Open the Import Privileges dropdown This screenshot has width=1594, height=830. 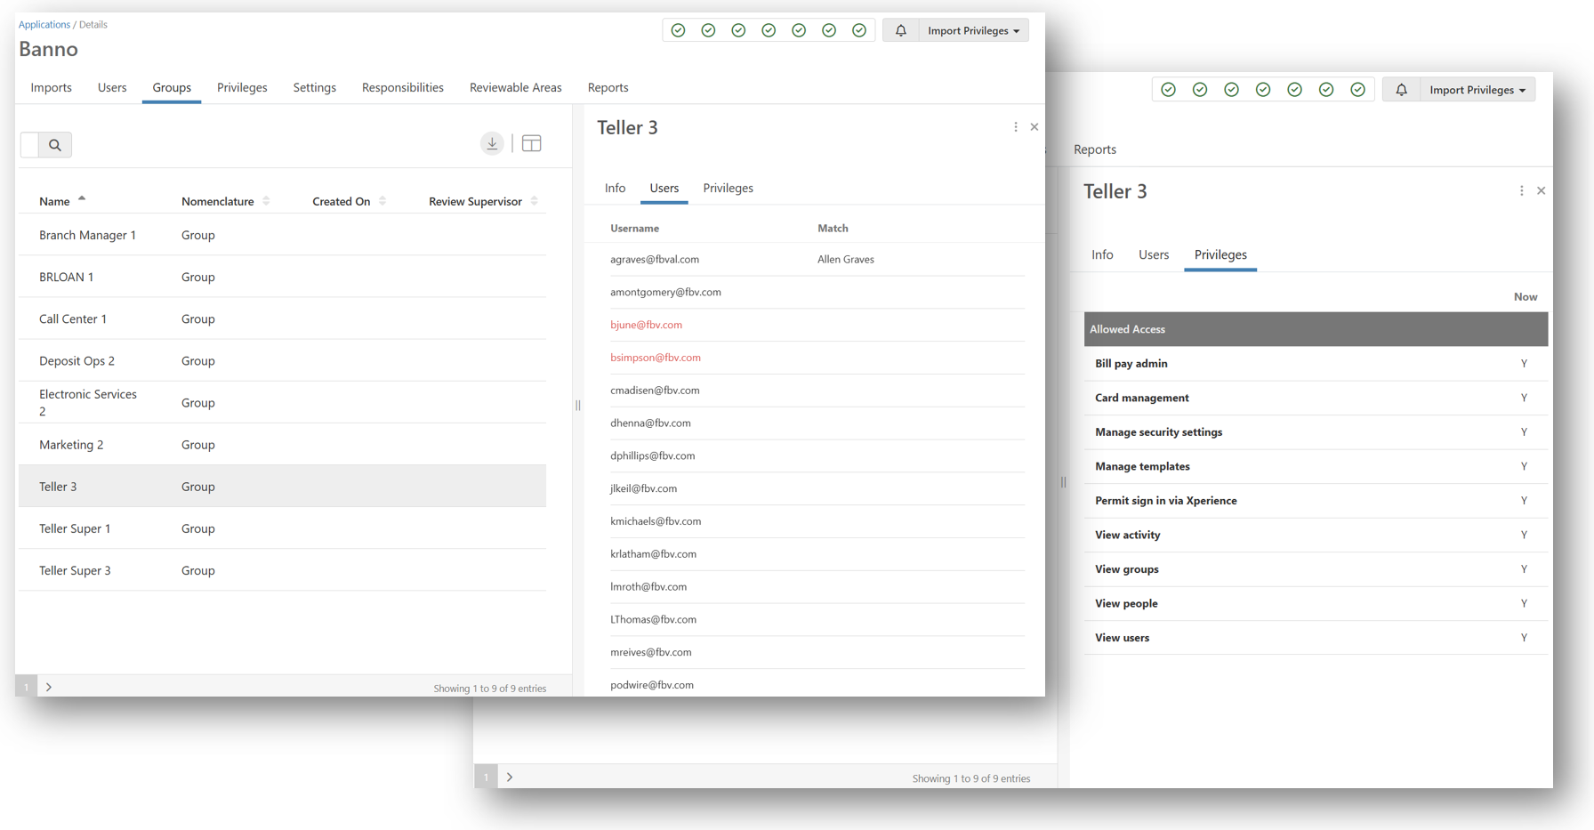click(973, 30)
